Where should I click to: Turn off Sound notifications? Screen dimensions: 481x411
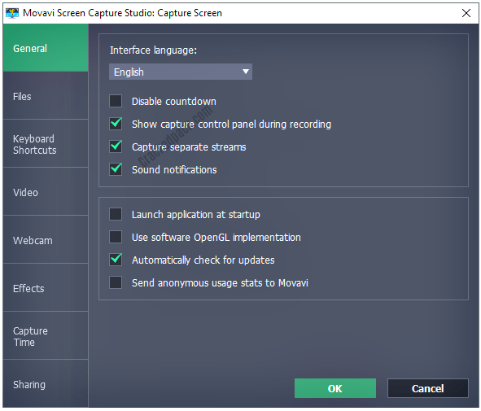116,169
